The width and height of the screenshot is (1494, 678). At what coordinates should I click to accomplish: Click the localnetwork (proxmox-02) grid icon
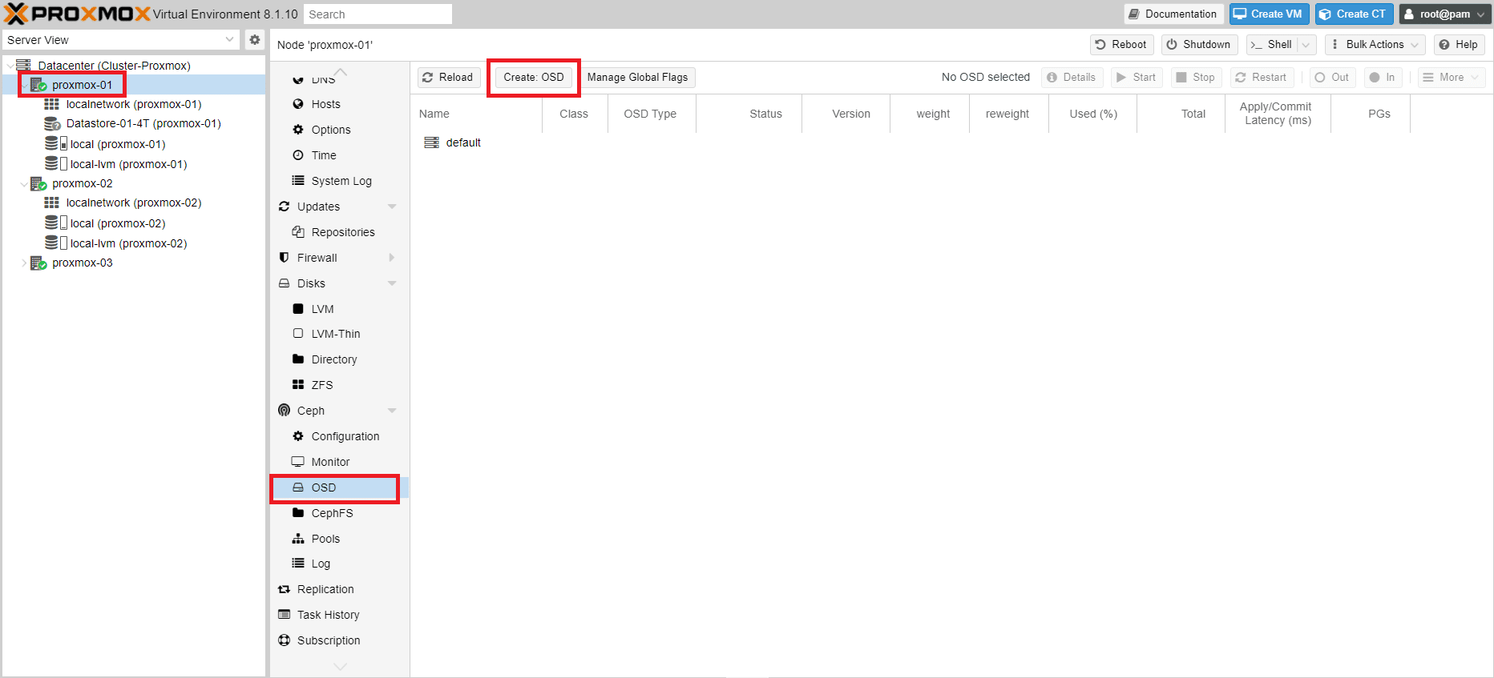coord(52,203)
